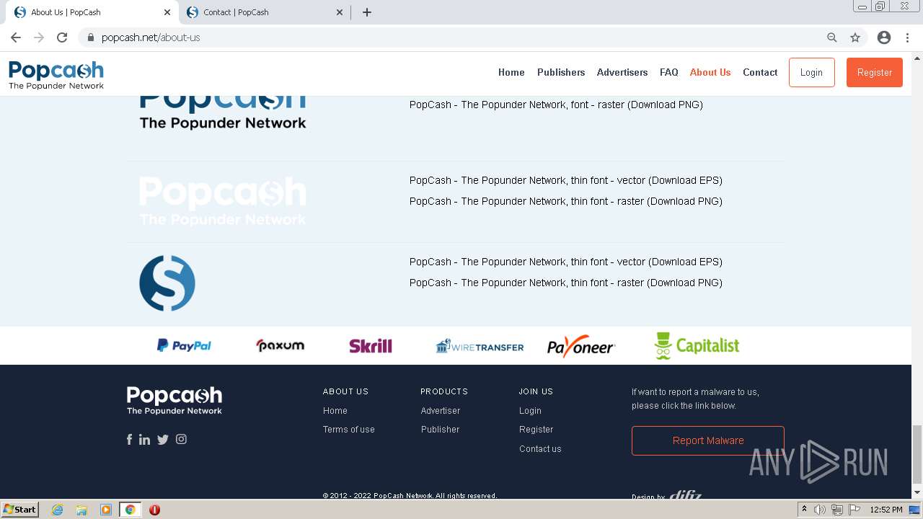Click the white Popcash logo thumbnail
Screen dimensions: 923x519
tap(223, 201)
